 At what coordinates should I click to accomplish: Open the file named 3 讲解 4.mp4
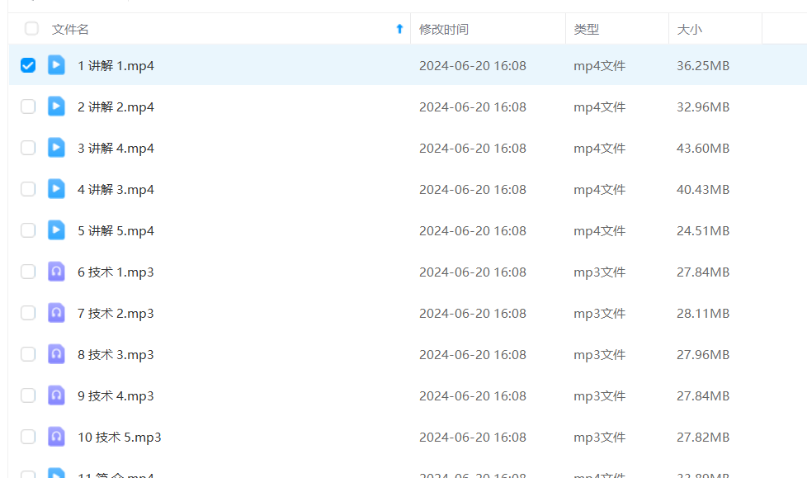click(116, 149)
